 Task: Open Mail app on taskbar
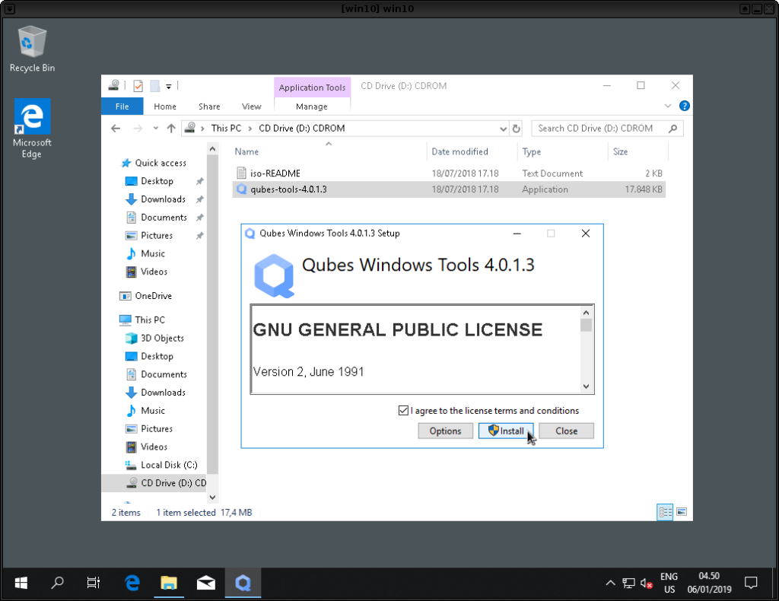(205, 583)
